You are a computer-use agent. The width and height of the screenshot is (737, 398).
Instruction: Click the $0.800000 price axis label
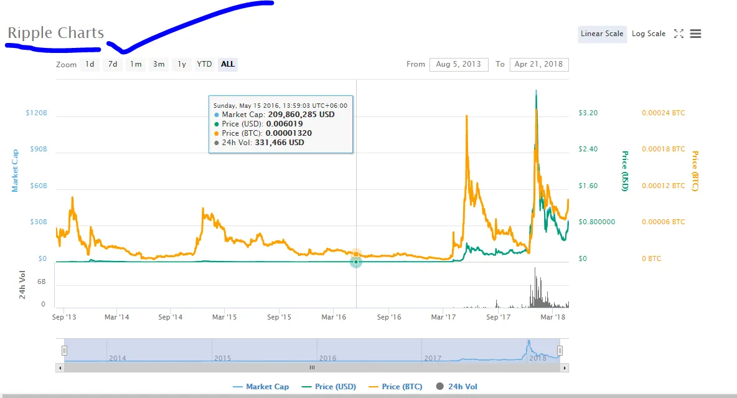596,222
